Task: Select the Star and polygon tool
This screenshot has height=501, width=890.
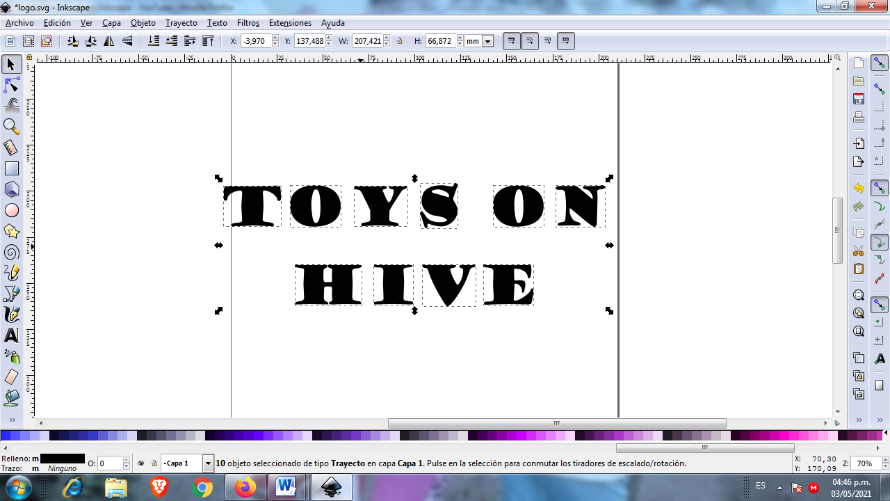Action: click(x=11, y=230)
